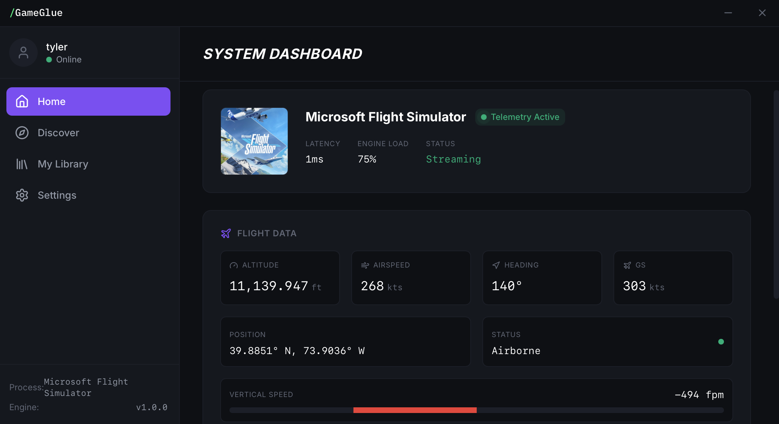Open Settings via the gear icon

pos(22,195)
